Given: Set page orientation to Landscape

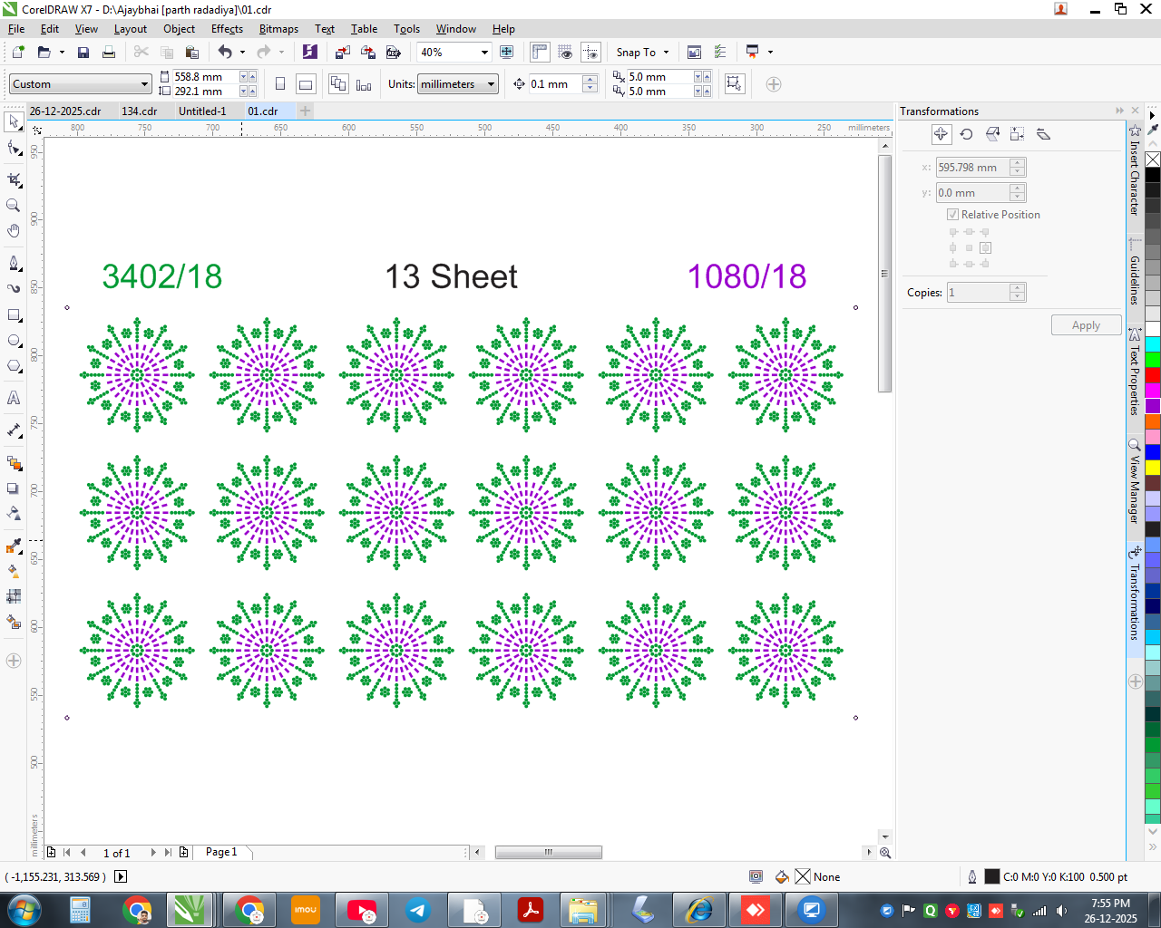Looking at the screenshot, I should tap(307, 84).
